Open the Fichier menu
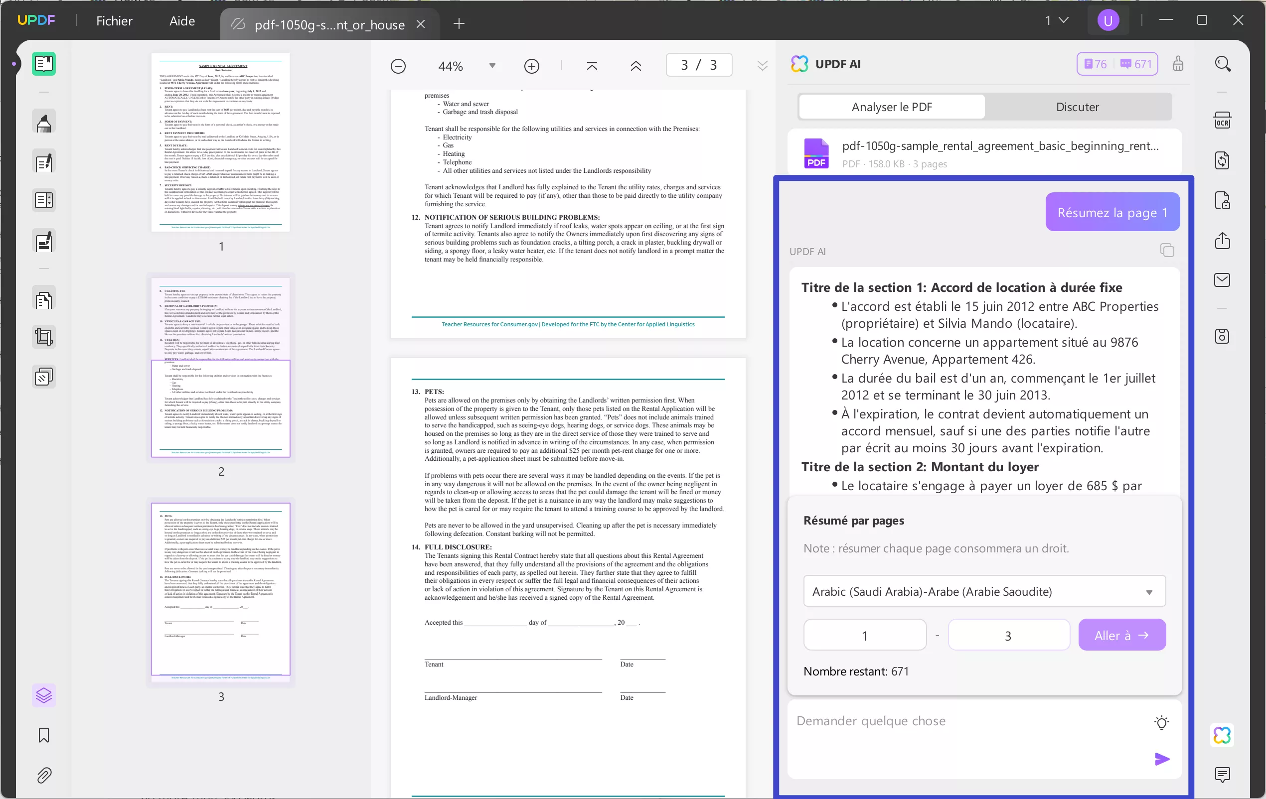The image size is (1266, 799). [x=114, y=20]
